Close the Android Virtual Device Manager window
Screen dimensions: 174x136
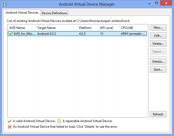coord(166,3)
